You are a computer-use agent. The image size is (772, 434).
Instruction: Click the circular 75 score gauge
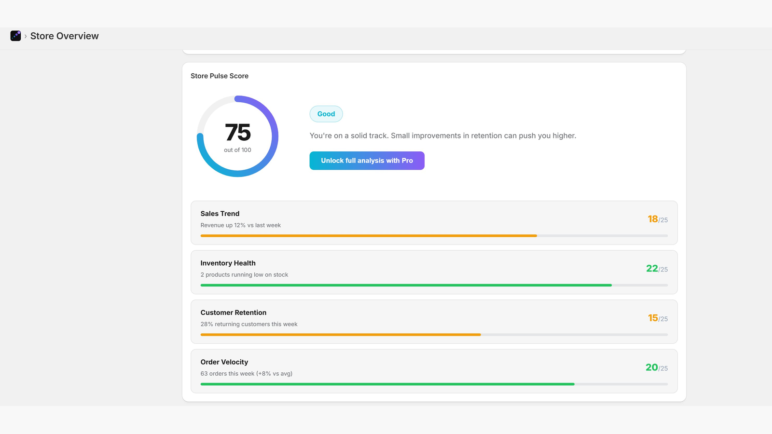coord(237,136)
